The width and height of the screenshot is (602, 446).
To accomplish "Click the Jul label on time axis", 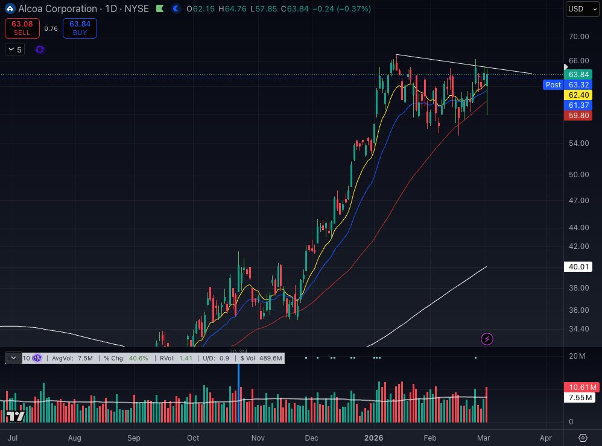I will (x=13, y=438).
